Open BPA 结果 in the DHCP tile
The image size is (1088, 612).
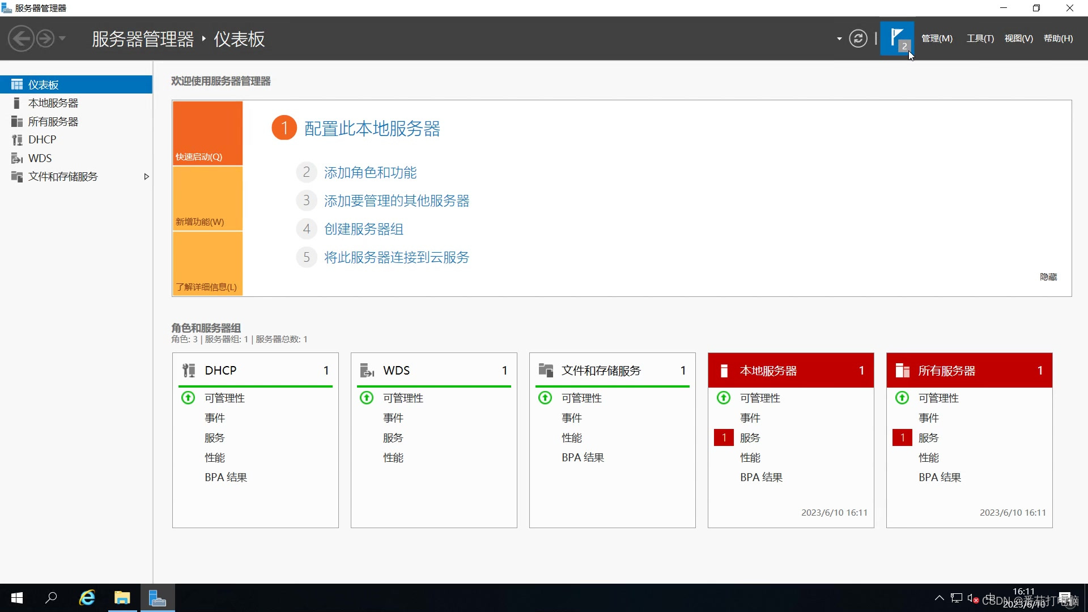click(226, 477)
